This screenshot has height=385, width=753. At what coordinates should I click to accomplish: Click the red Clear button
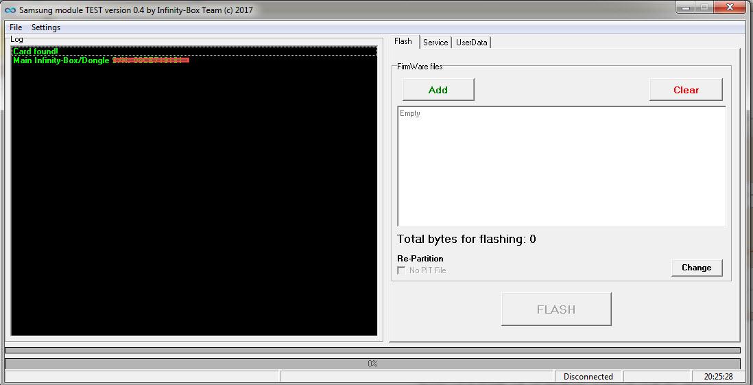click(x=686, y=90)
